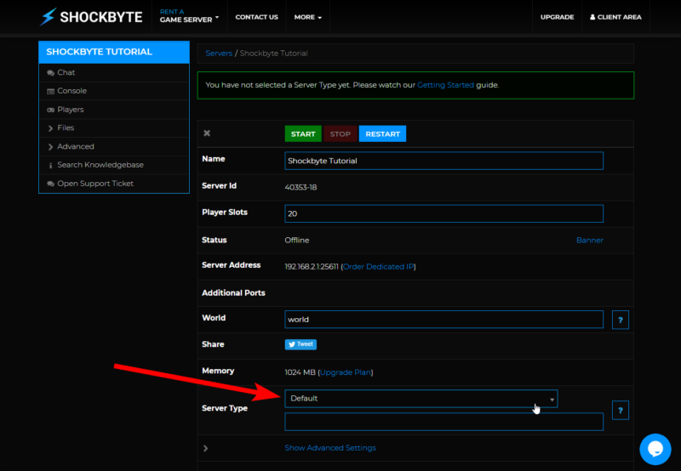Click the Banner link
This screenshot has height=471, width=681.
coord(590,241)
